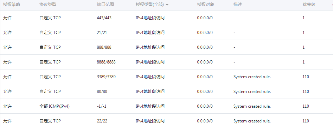
Task: Click the dash description in the 888/888 row
Action: pyautogui.click(x=234, y=47)
